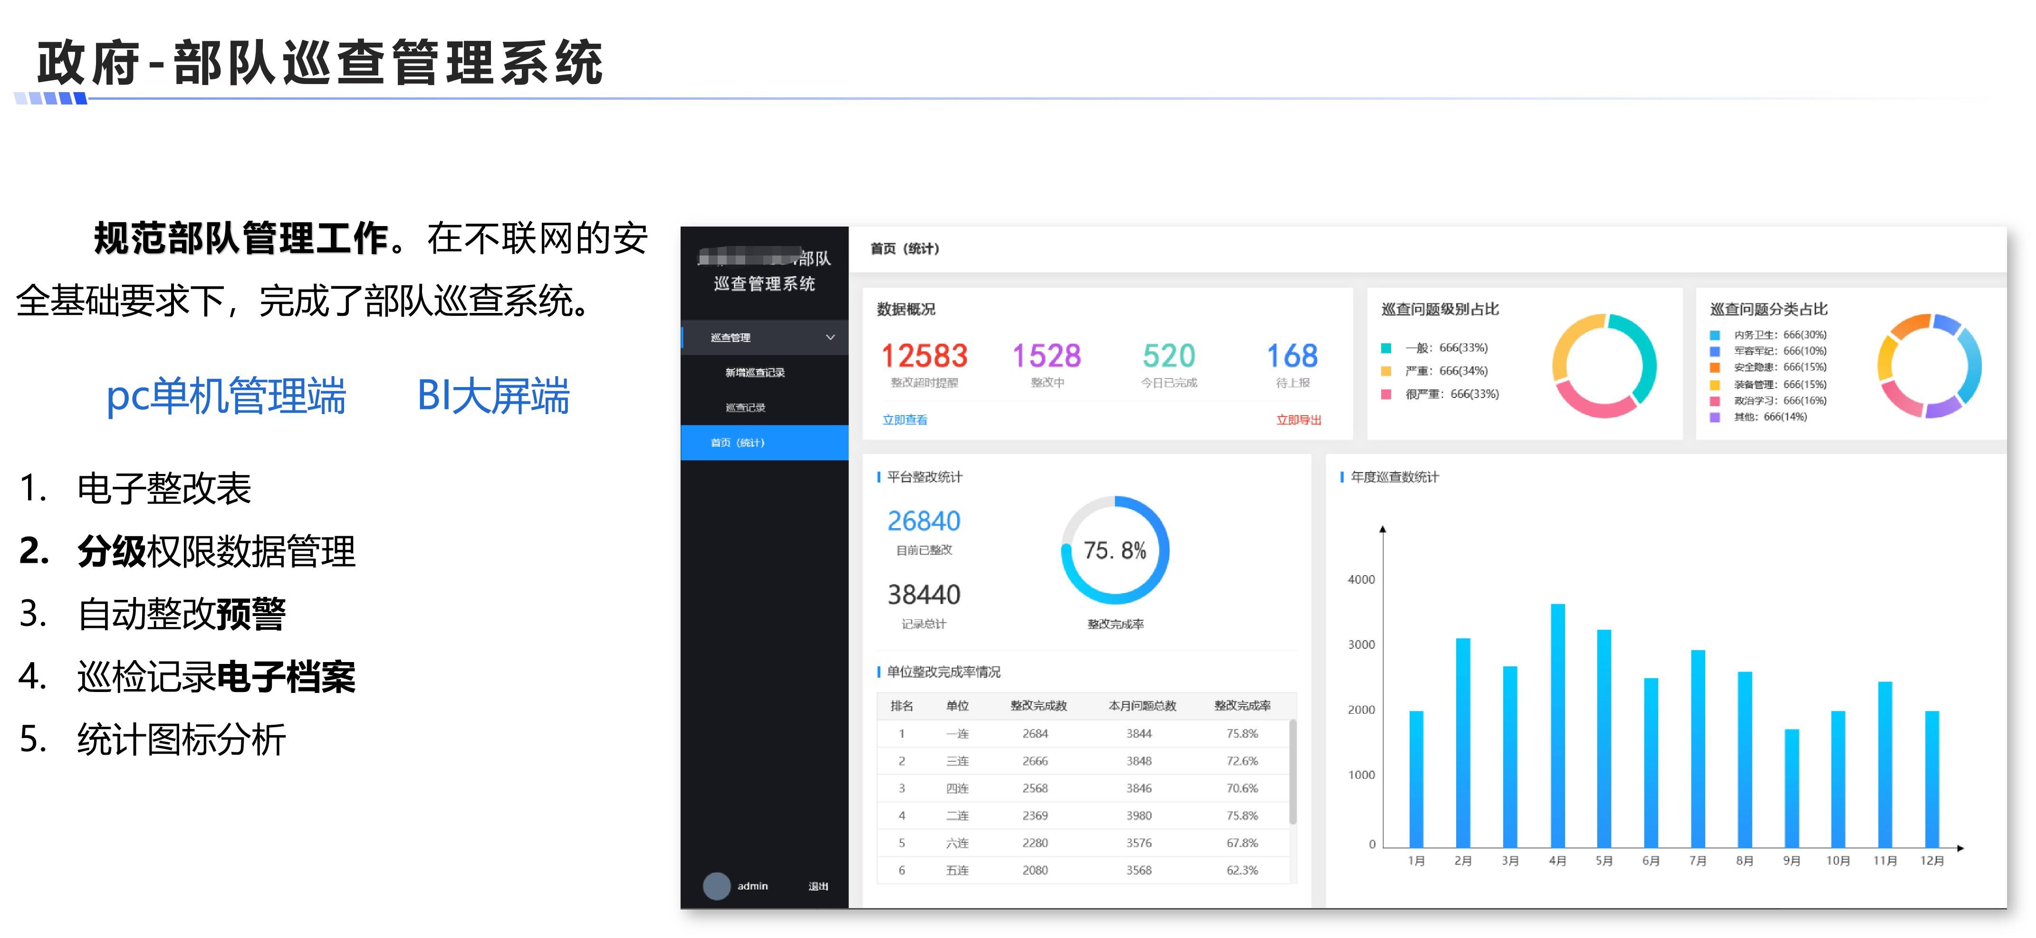Click the admin username label
The height and width of the screenshot is (938, 2036).
752,886
